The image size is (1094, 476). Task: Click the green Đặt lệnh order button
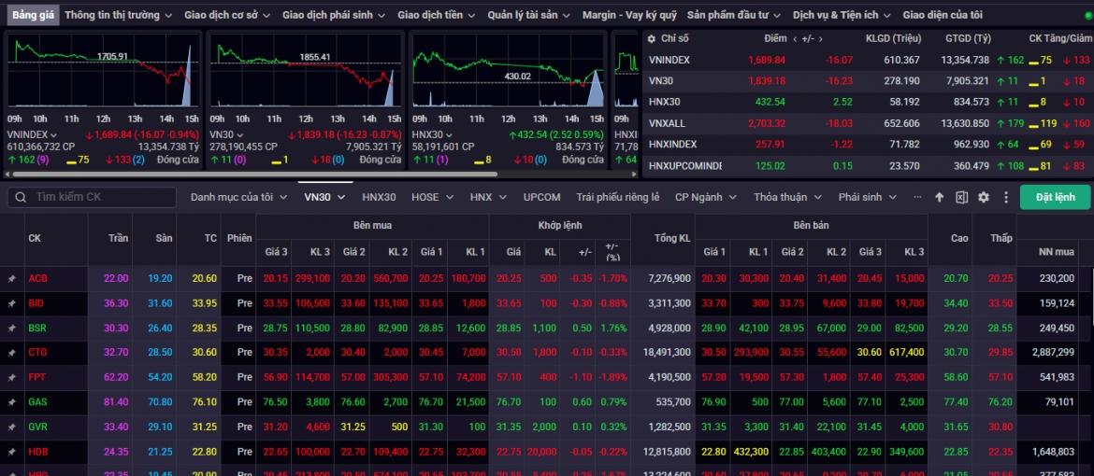1055,197
